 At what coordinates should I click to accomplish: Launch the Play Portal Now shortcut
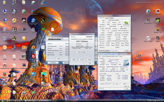(x=14, y=11)
